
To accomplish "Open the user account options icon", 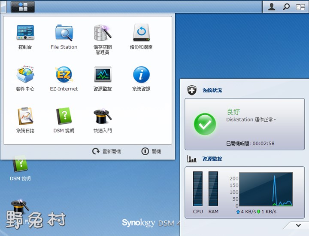I will point(272,7).
